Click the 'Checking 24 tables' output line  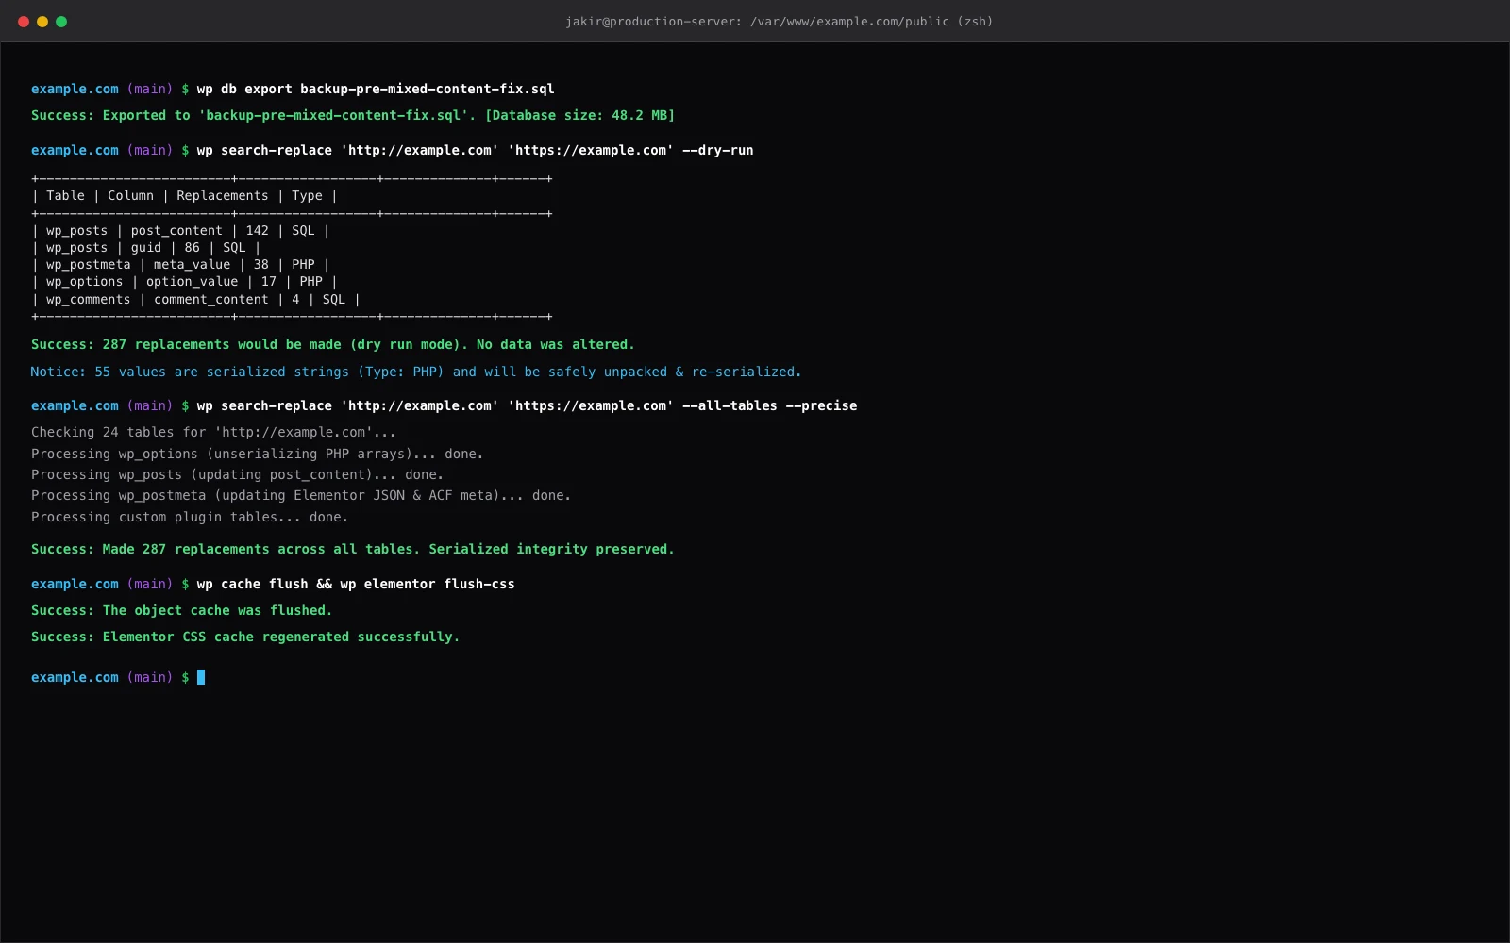tap(213, 432)
